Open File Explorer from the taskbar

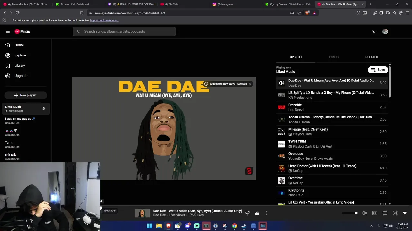(159, 226)
